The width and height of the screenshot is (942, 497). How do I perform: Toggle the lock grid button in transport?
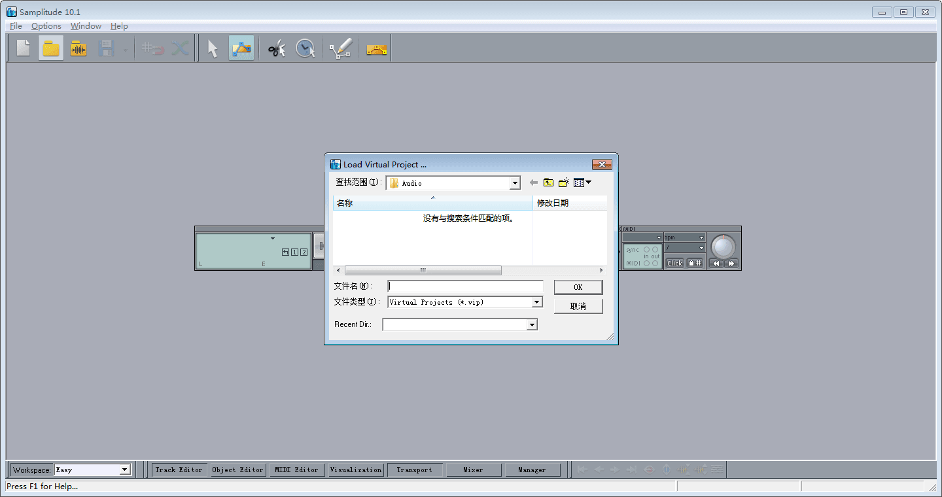pos(695,263)
